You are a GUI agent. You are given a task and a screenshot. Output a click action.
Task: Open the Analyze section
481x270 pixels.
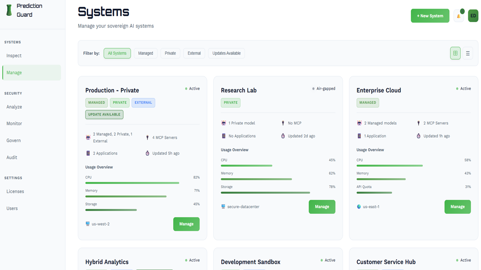point(32,107)
